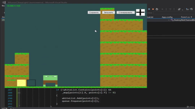195x109 pixels.
Task: Open the member dropdown showing DestroyNotChainedBlo
Action: tap(183, 20)
